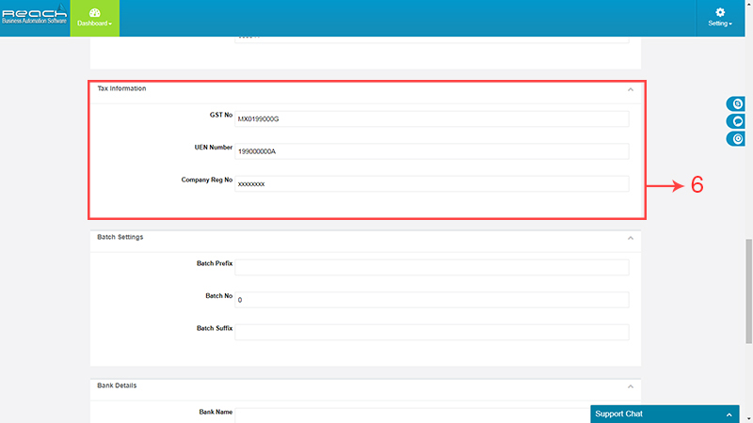Image resolution: width=753 pixels, height=423 pixels.
Task: Open the Setting menu
Action: point(720,18)
